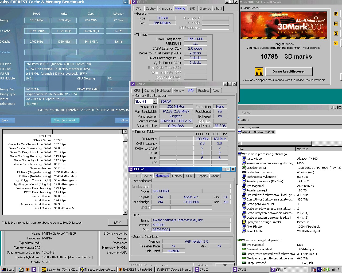
Task: Click the Memory Read 1318 MB/s field
Action: click(37, 20)
